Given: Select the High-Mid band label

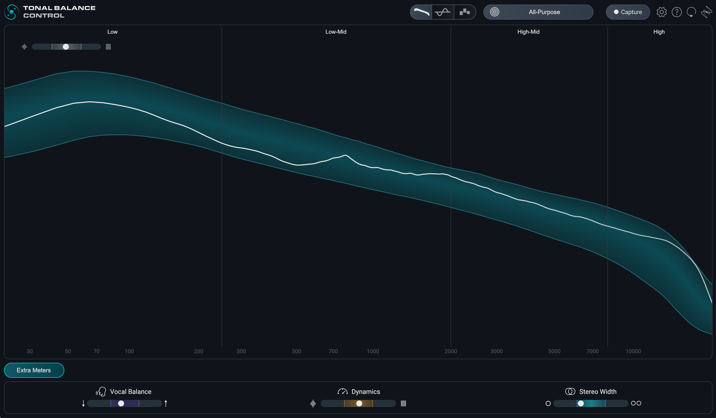Looking at the screenshot, I should pos(528,32).
